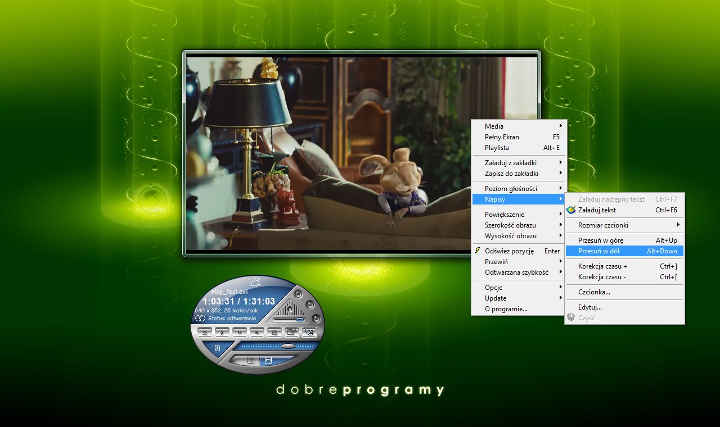This screenshot has height=427, width=720.
Task: Expand Załaduj z zakładki submenu
Action: [519, 162]
